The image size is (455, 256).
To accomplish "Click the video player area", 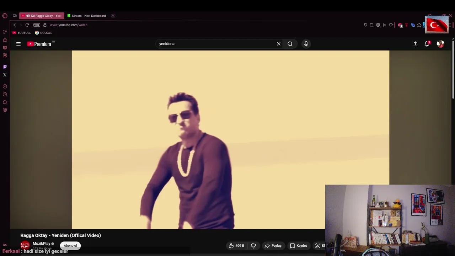I will pyautogui.click(x=230, y=140).
